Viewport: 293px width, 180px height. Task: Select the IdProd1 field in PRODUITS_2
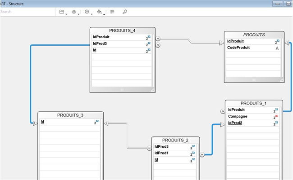tap(161, 153)
